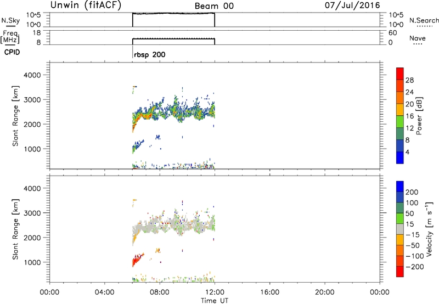439x304 pixels.
Task: Select the '12:00' time tick label
Action: [x=215, y=292]
